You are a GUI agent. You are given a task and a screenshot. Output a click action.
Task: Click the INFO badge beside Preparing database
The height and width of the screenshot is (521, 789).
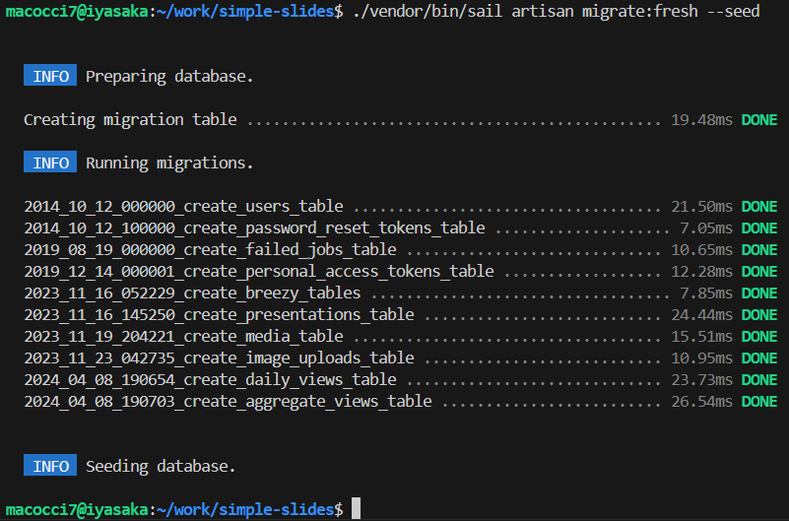51,77
